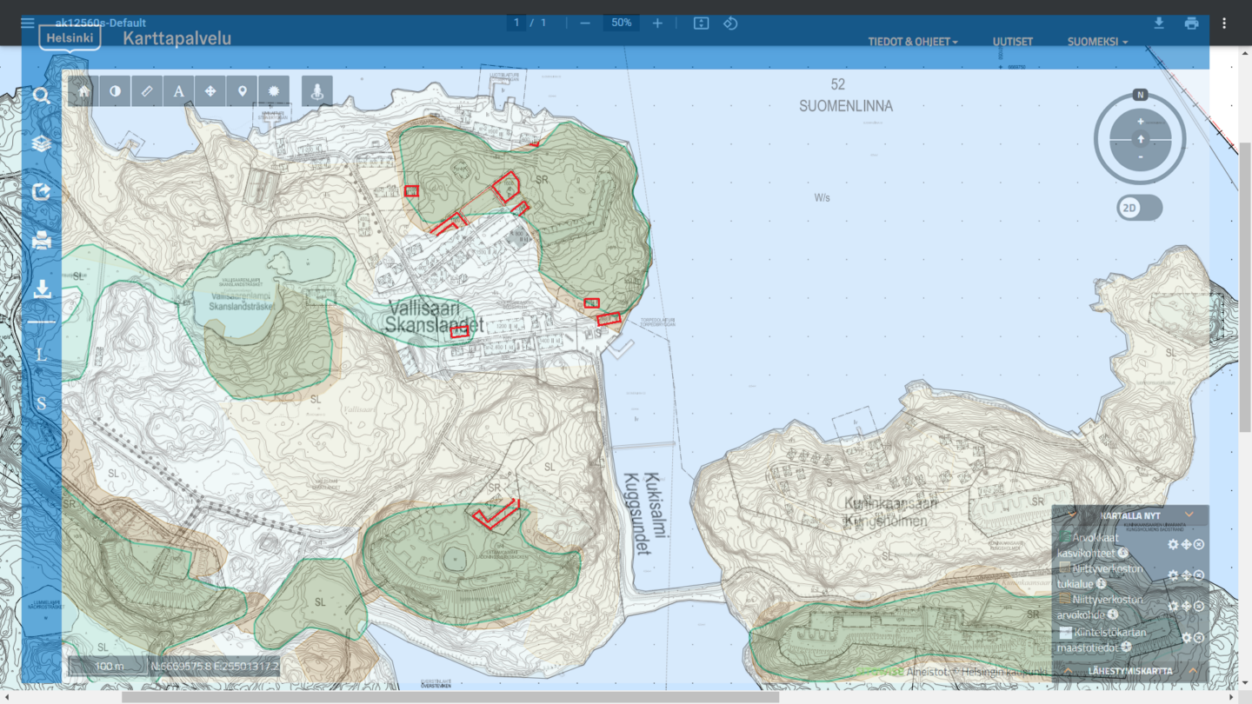1252x704 pixels.
Task: Click the fit to page icon
Action: (x=701, y=23)
